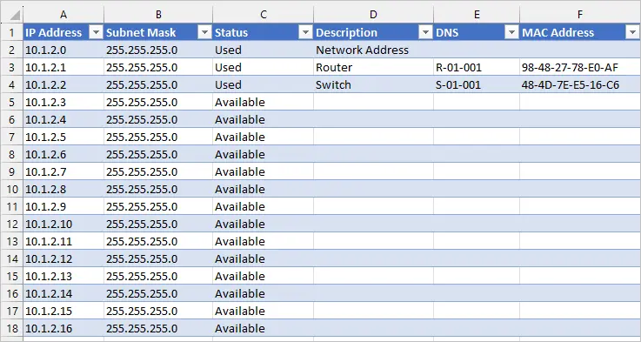Select column C header
641x342 pixels.
tap(264, 15)
